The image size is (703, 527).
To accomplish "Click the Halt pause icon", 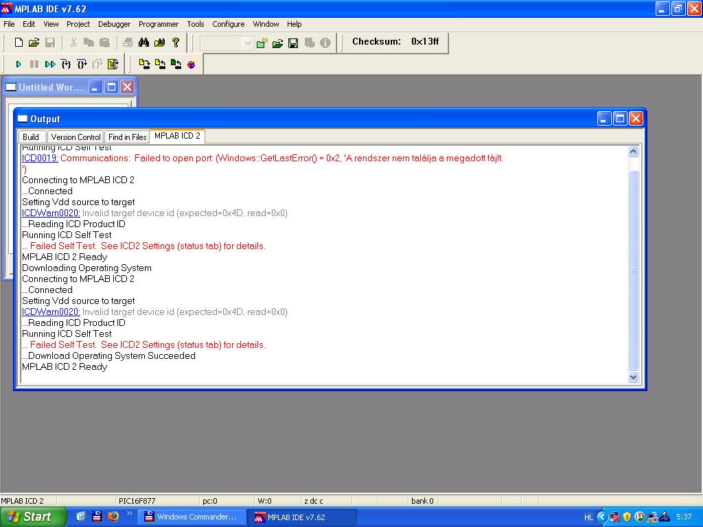I will (34, 65).
